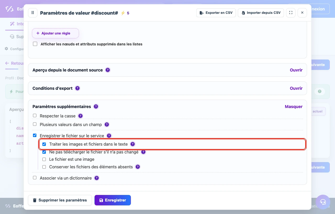Click Exporter en CSV button
The width and height of the screenshot is (335, 214).
click(x=216, y=13)
